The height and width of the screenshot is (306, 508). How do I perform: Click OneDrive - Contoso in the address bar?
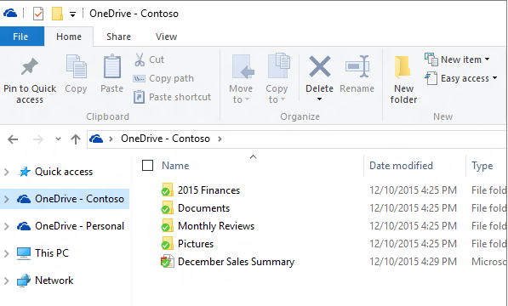(165, 139)
